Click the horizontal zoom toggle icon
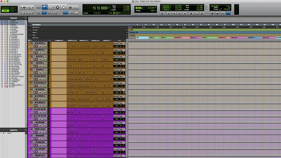The height and width of the screenshot is (158, 281). tap(39, 7)
